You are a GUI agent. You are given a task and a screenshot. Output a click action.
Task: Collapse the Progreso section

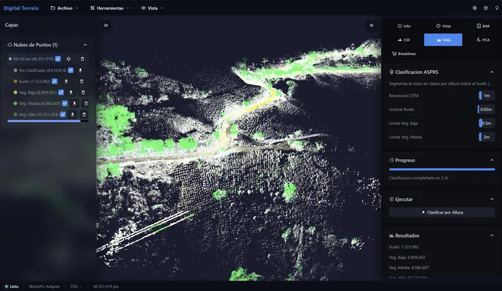[x=492, y=160]
